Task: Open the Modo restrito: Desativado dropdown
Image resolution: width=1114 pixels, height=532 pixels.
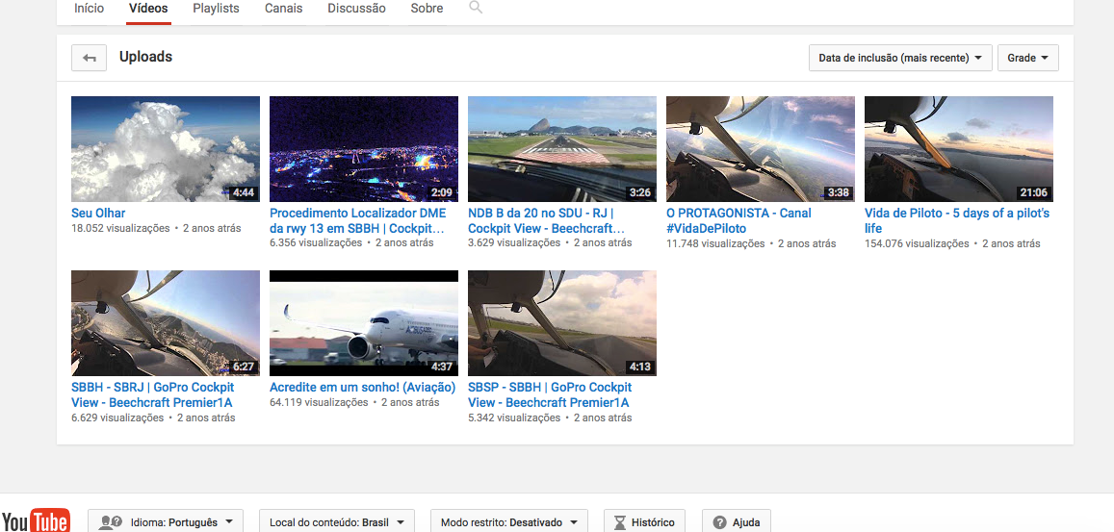Action: tap(509, 522)
